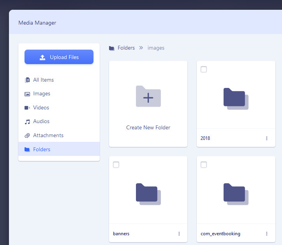Open the options menu for 2018 folder
This screenshot has height=245, width=282.
coord(267,138)
